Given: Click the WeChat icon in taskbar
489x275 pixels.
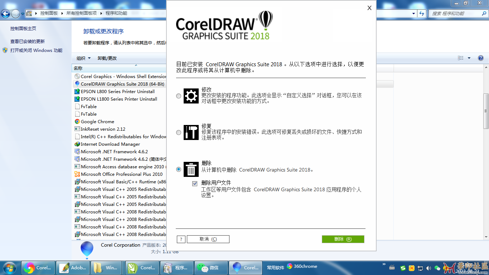Looking at the screenshot, I should [x=211, y=267].
